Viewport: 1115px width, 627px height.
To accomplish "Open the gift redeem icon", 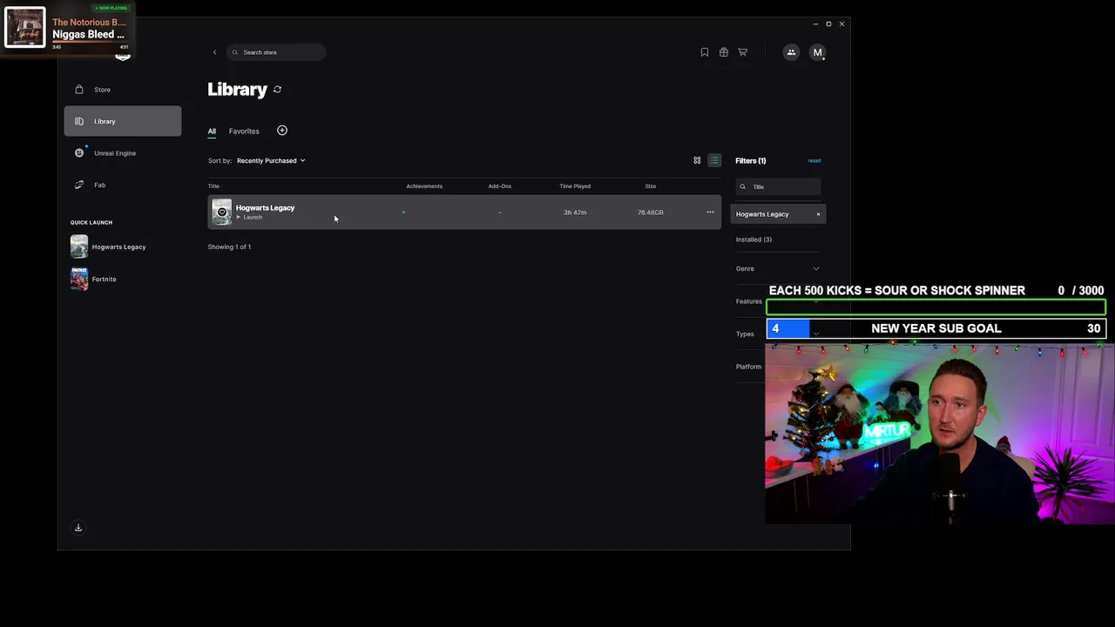I will (x=724, y=52).
